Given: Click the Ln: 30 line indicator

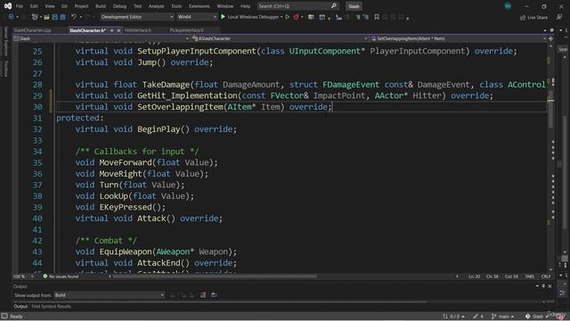Looking at the screenshot, I should [474, 276].
